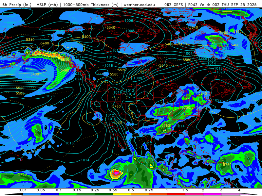Click the 1006 isobar contour label
Image resolution: width=262 pixels, height=196 pixels.
(129, 21)
